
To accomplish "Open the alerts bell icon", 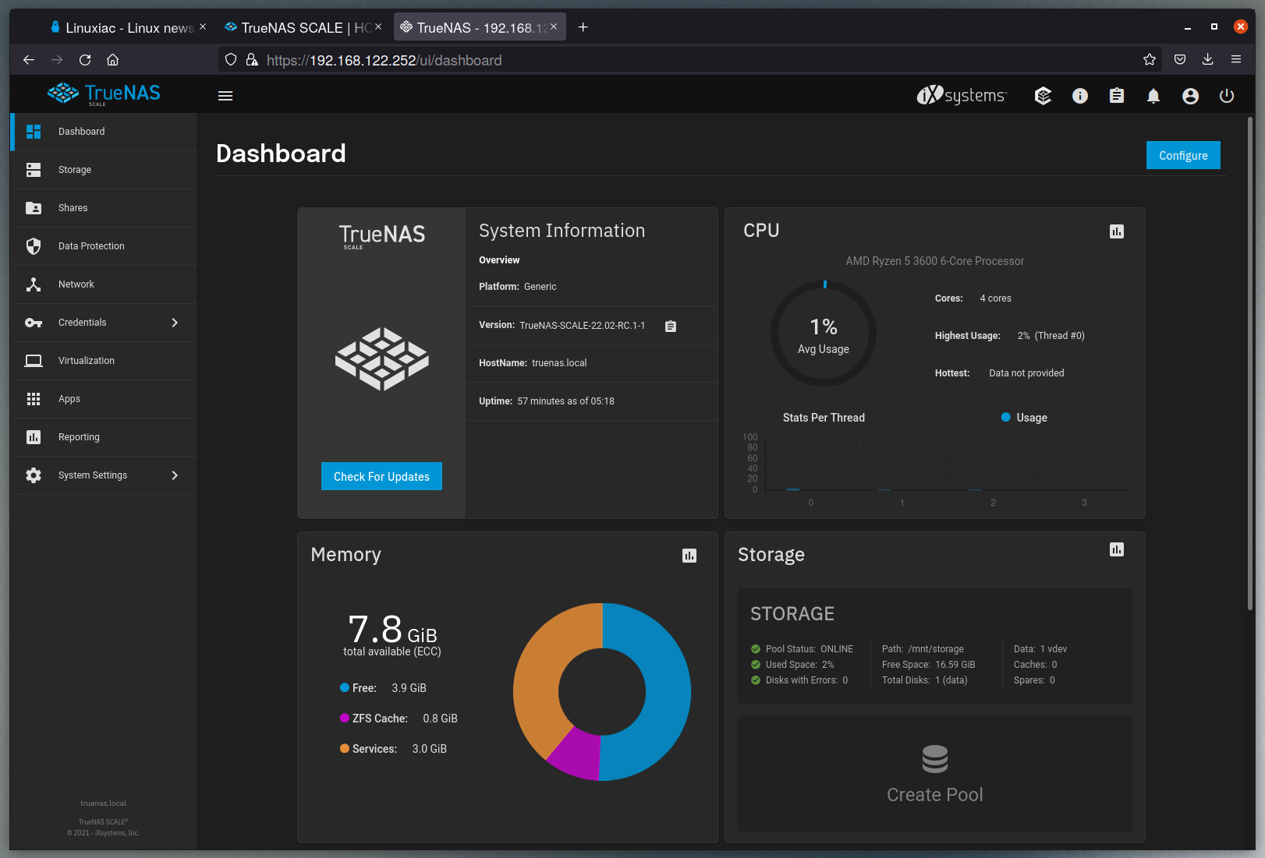I will coord(1153,96).
